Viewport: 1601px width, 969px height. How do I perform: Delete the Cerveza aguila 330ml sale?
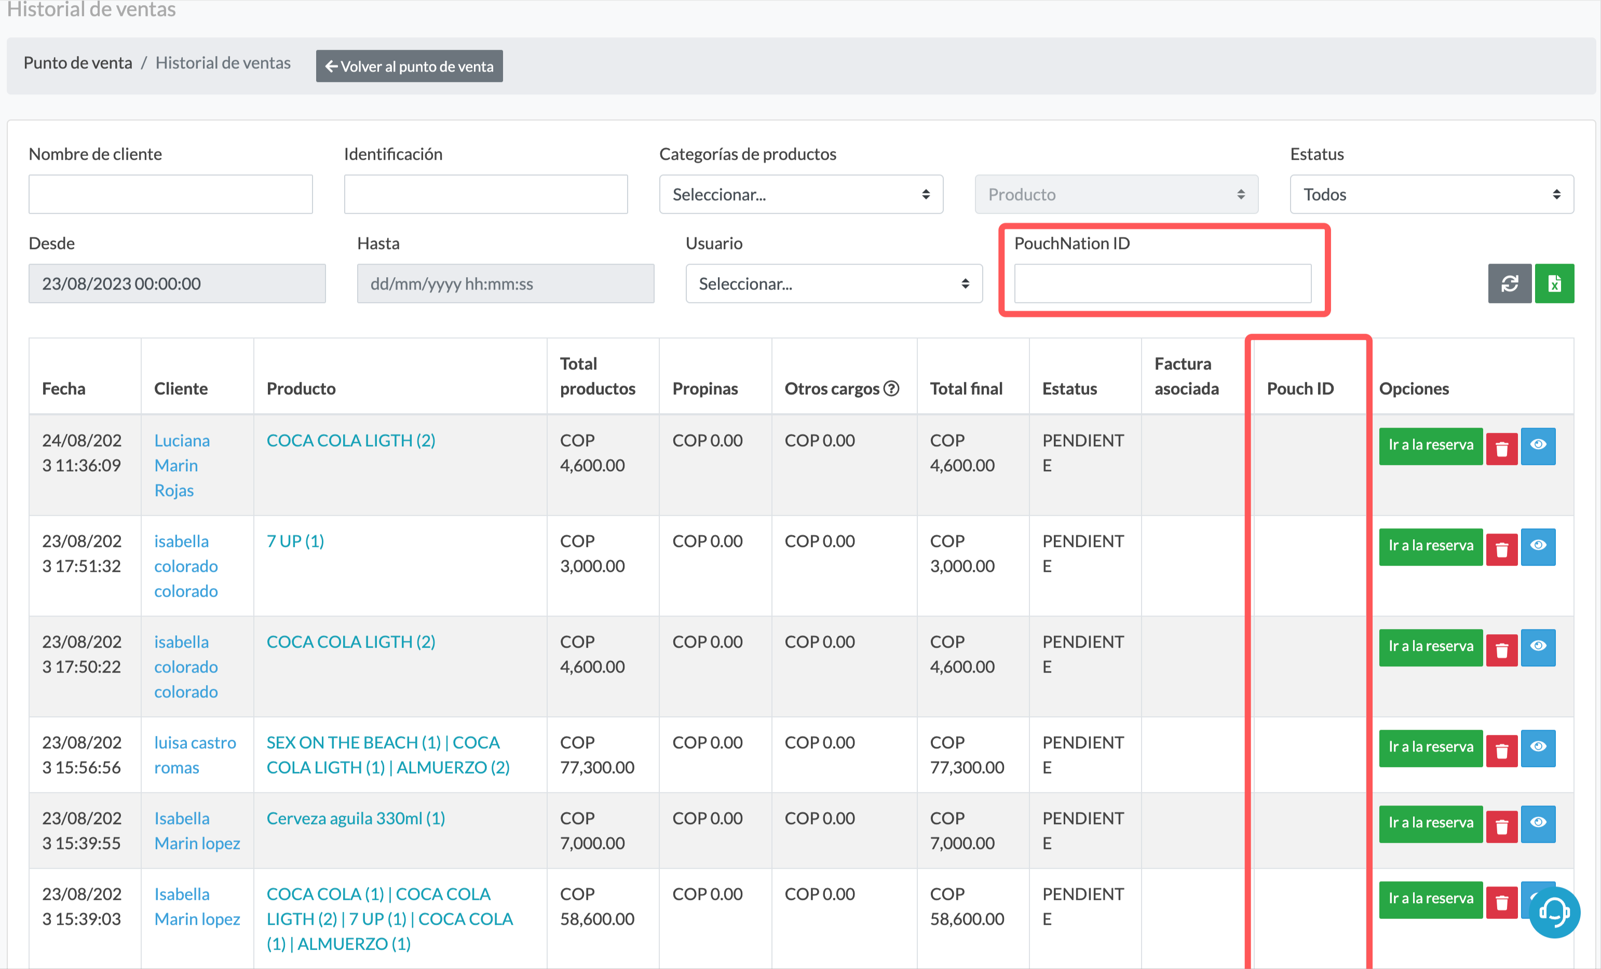click(1502, 827)
